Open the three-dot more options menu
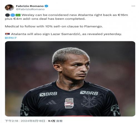The height and width of the screenshot is (123, 139). 133,6
